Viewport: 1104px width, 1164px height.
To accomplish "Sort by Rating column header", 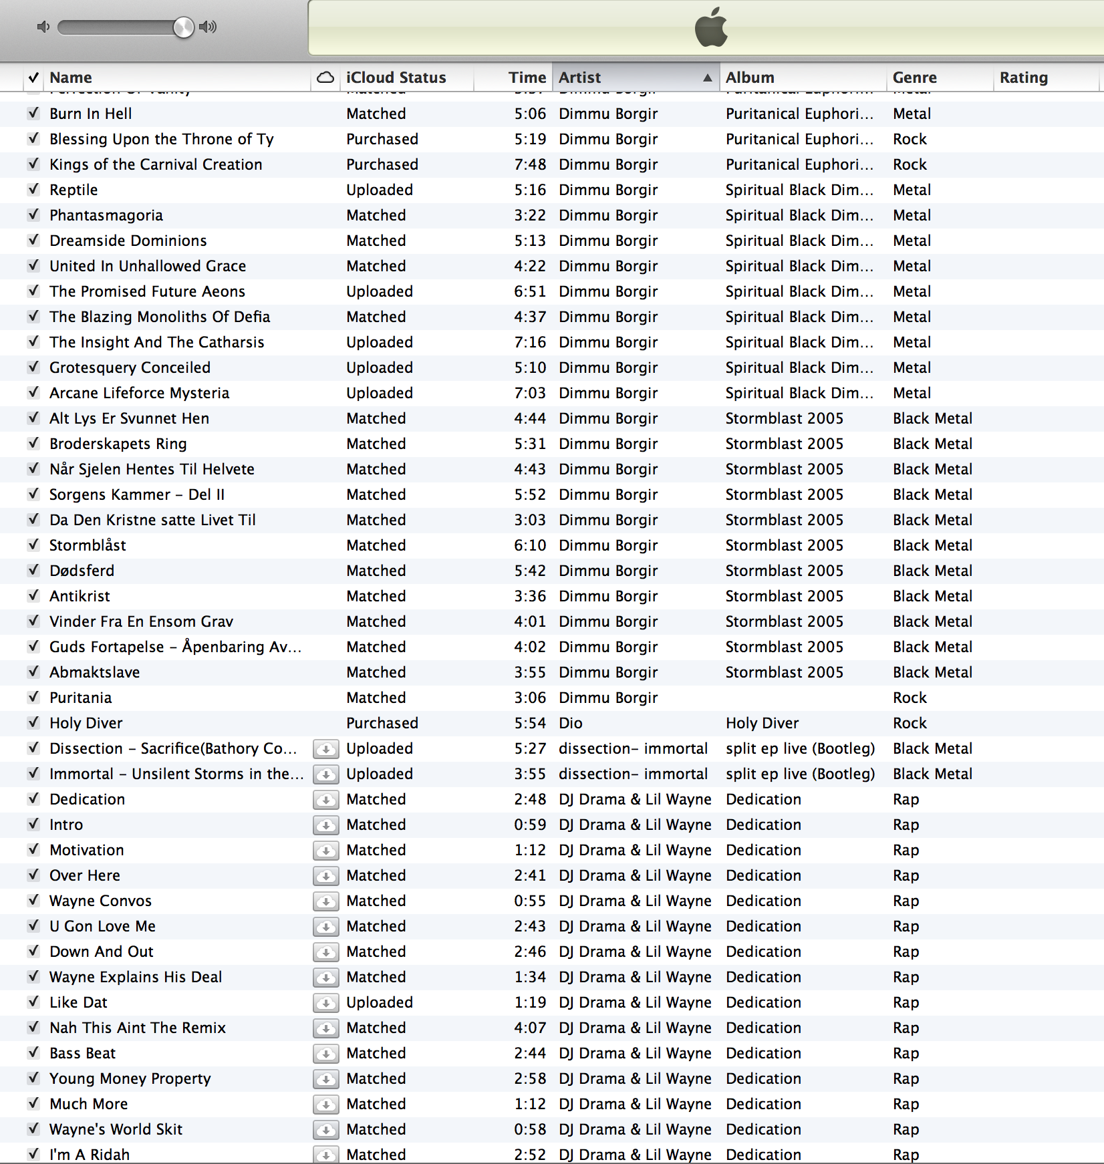I will coord(1047,78).
